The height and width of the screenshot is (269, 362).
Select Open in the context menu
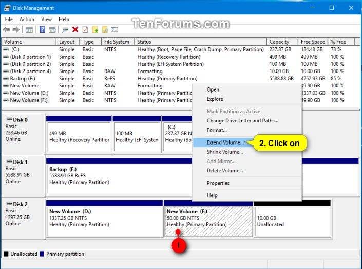click(247, 89)
